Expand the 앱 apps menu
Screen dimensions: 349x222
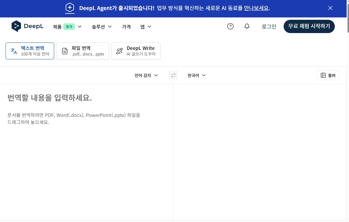pos(146,27)
